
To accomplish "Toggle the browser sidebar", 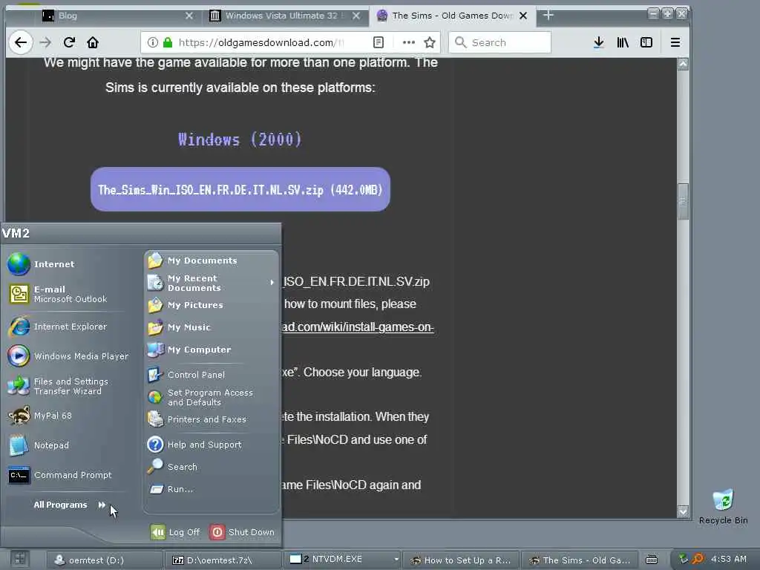I will [x=646, y=42].
